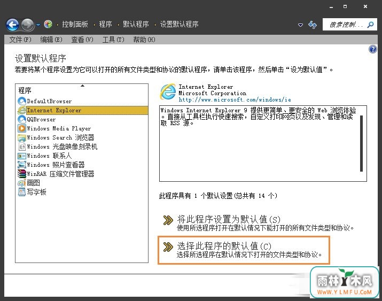Click arrow icon beside 选择此程序的默认值
This screenshot has height=301, width=382.
point(168,247)
